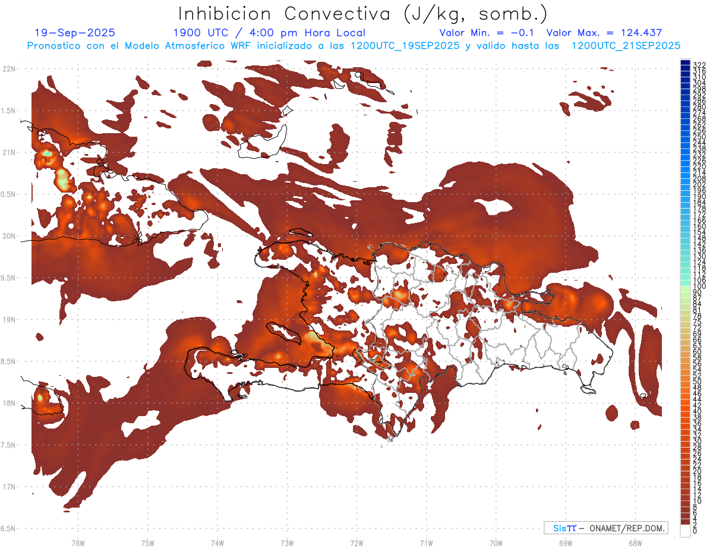This screenshot has height=551, width=713.
Task: Click the 70W longitude axis label
Action: 496,543
